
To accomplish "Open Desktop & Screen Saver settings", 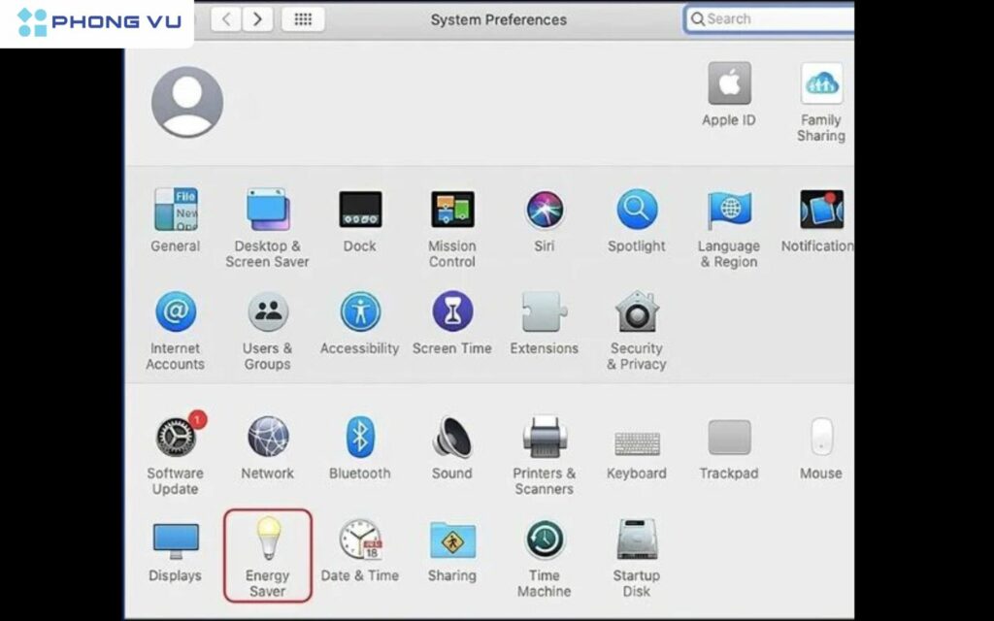I will tap(267, 210).
